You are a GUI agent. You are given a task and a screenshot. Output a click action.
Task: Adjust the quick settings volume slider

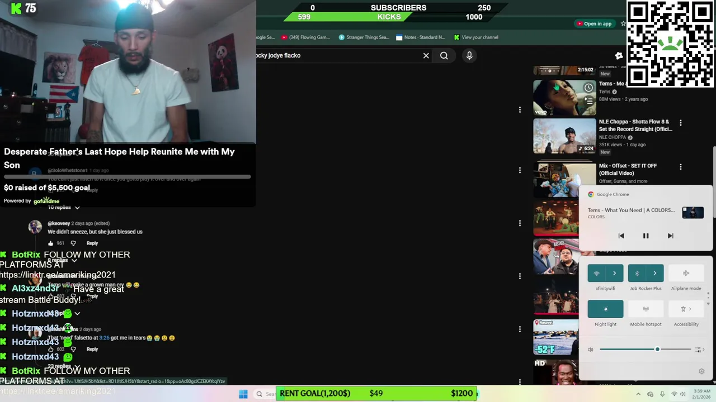[x=646, y=350]
